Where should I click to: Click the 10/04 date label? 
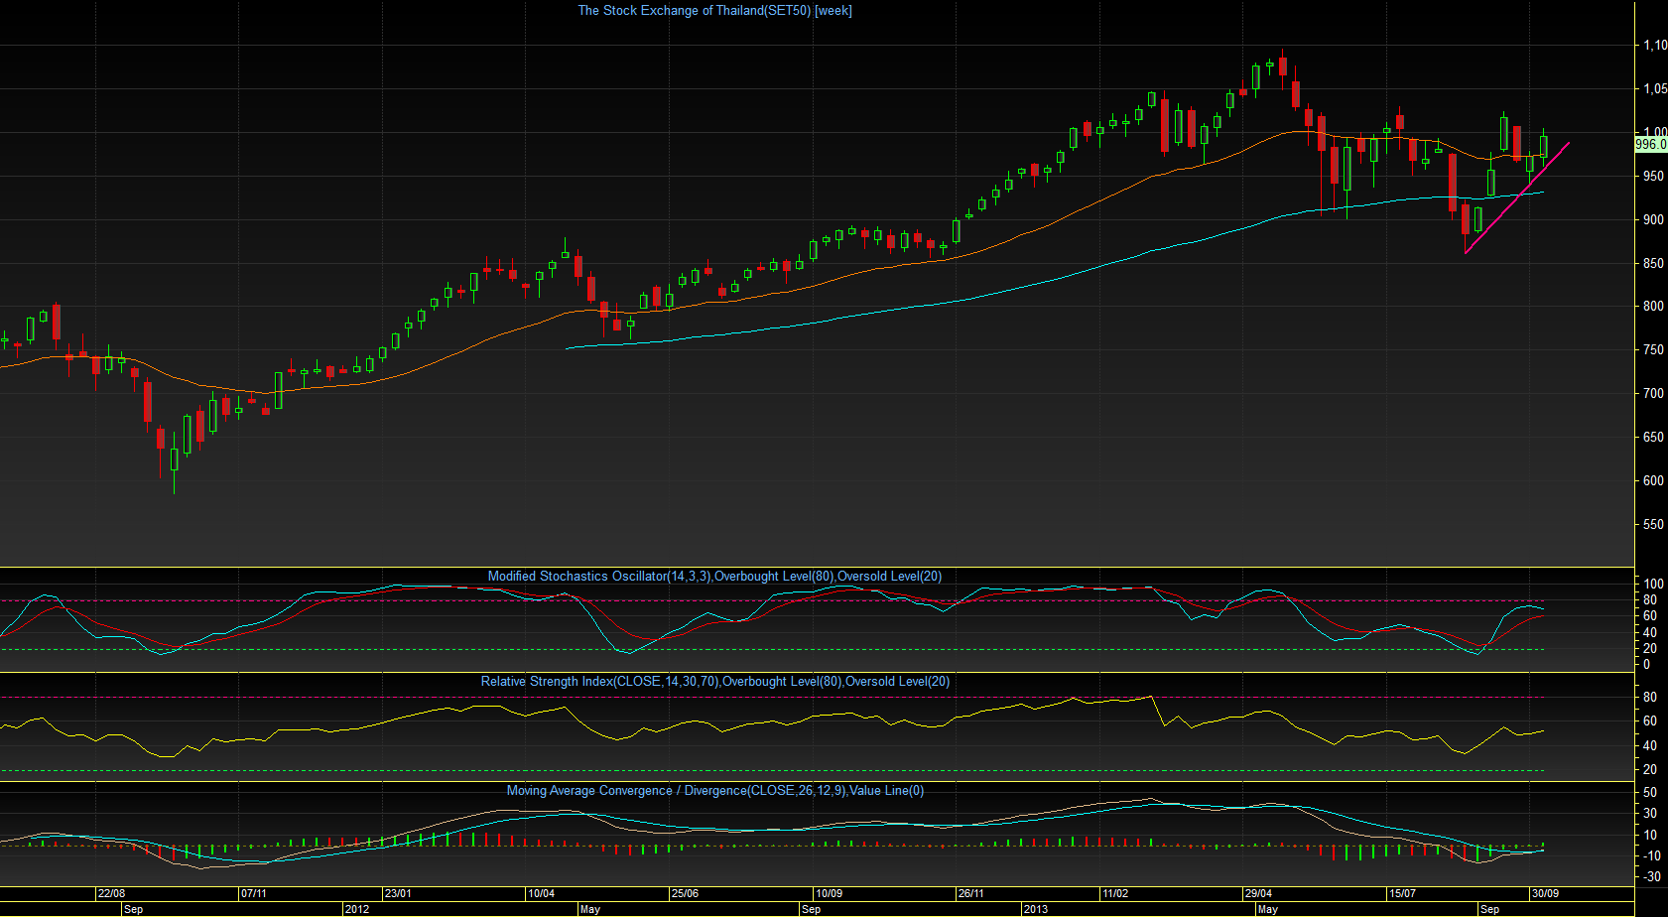(541, 893)
